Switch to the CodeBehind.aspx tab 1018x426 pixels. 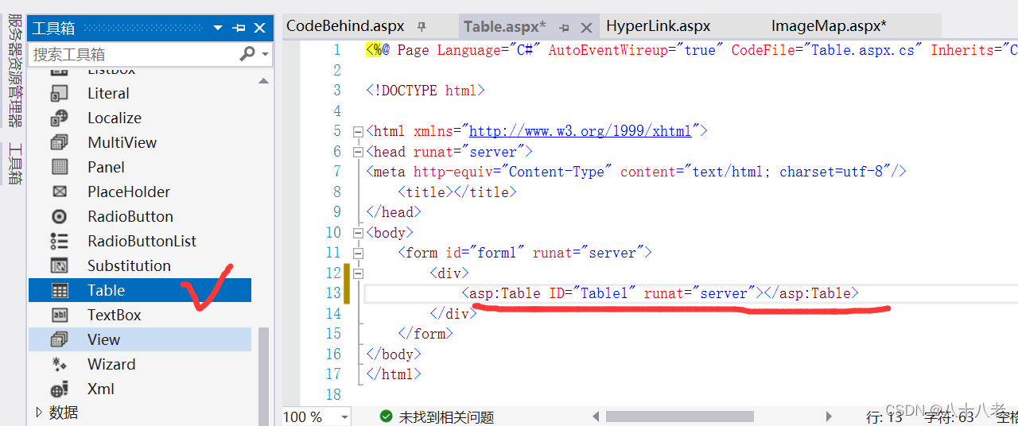[x=345, y=26]
